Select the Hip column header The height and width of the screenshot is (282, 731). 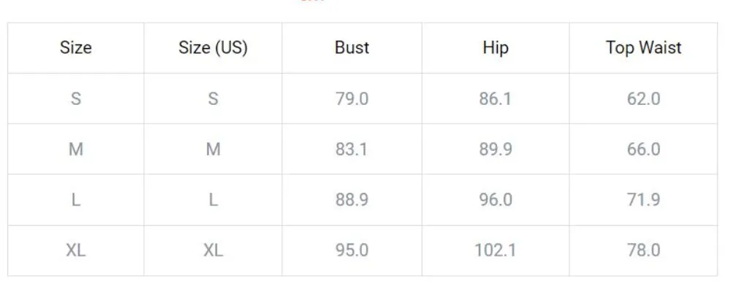coord(496,47)
